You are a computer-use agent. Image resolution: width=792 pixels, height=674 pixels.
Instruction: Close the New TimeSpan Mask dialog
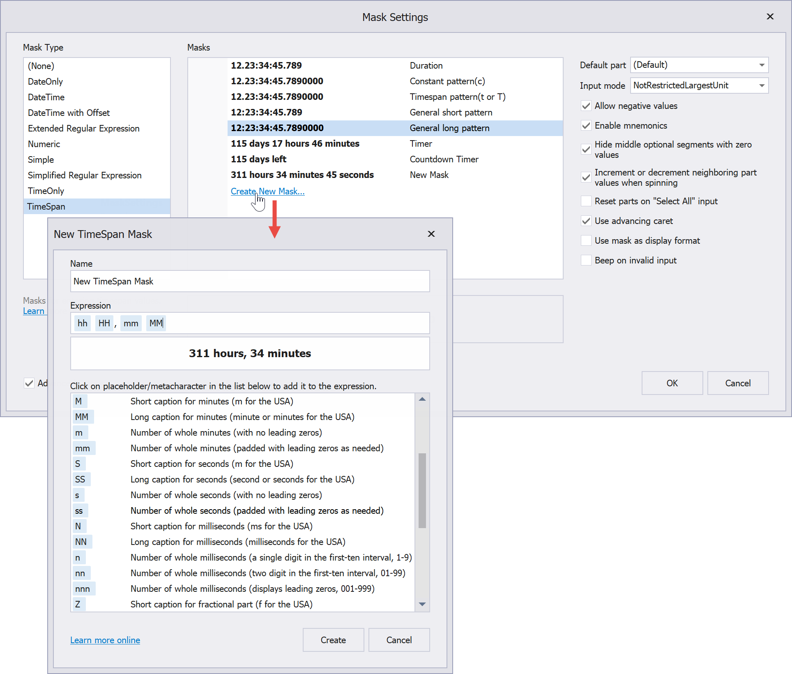(x=431, y=234)
